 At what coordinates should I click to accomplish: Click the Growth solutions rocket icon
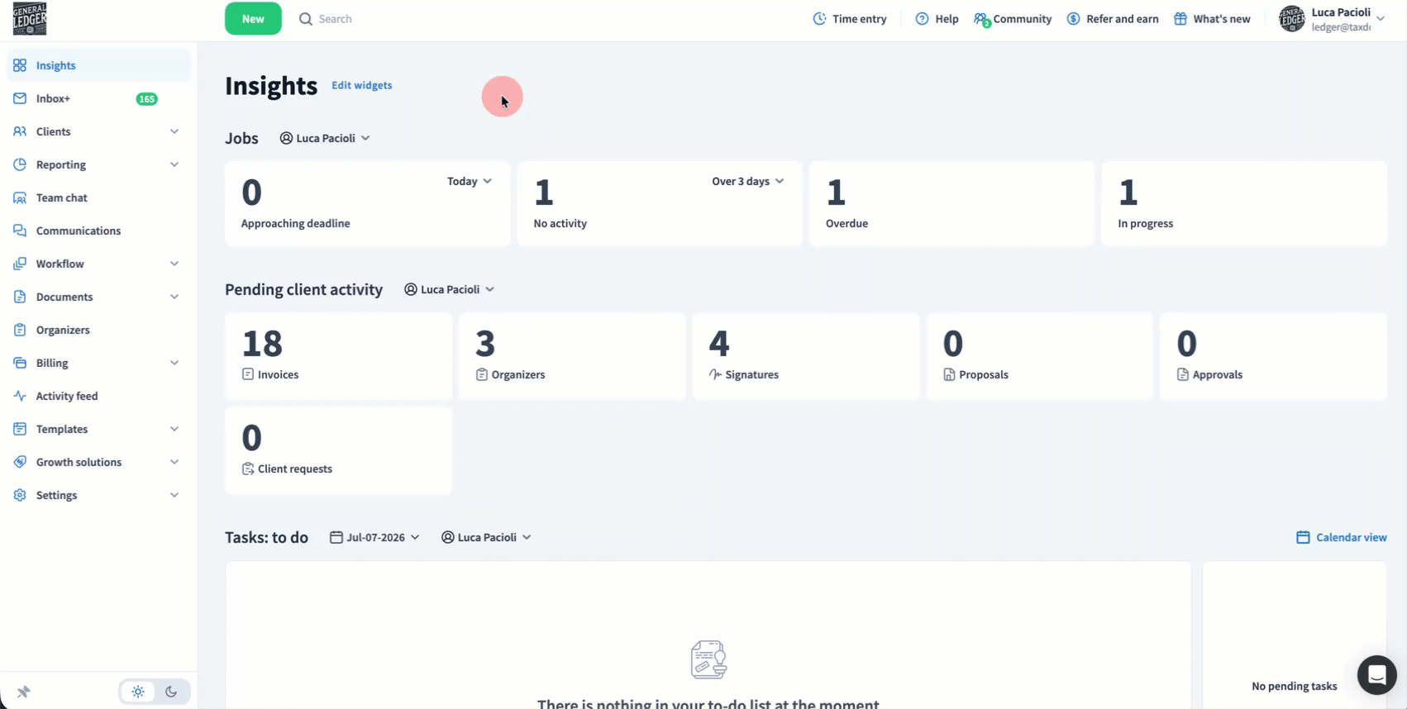click(x=20, y=462)
